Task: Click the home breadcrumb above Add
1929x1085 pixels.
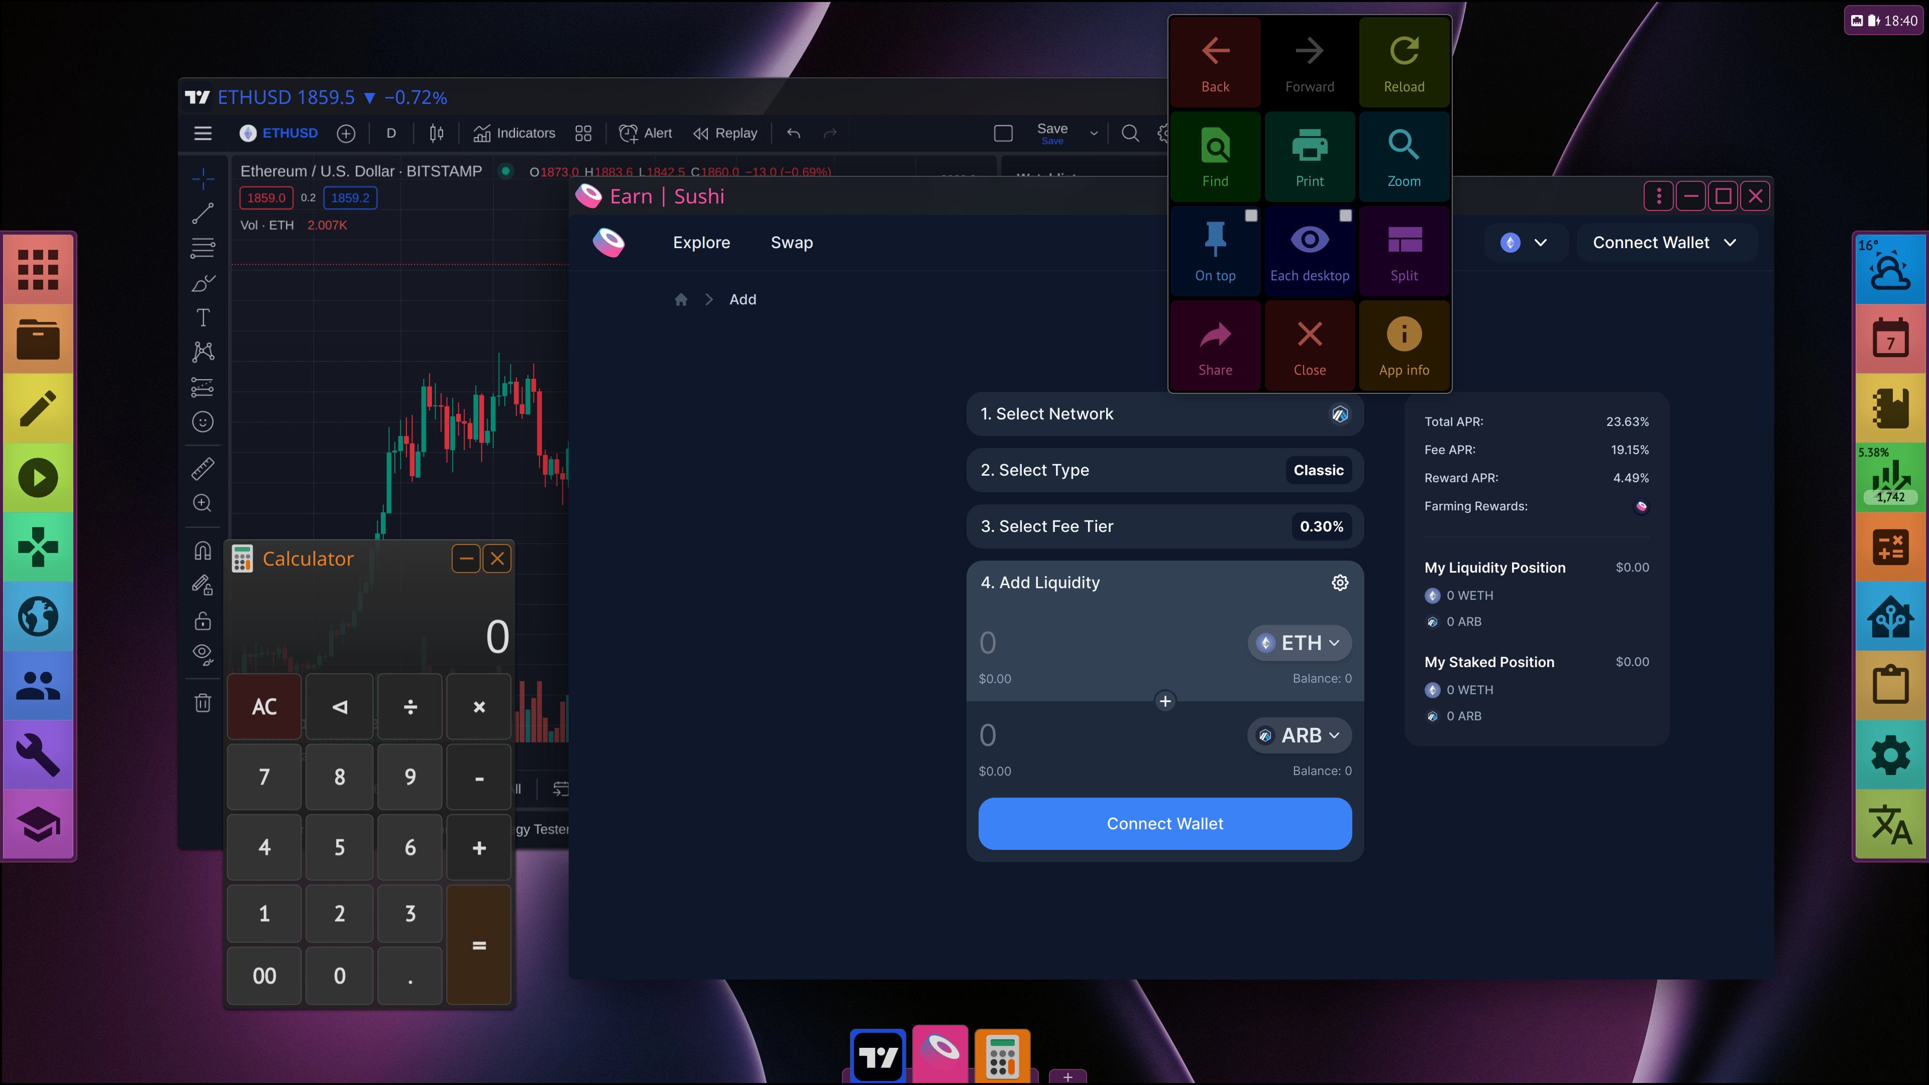Action: pos(681,299)
